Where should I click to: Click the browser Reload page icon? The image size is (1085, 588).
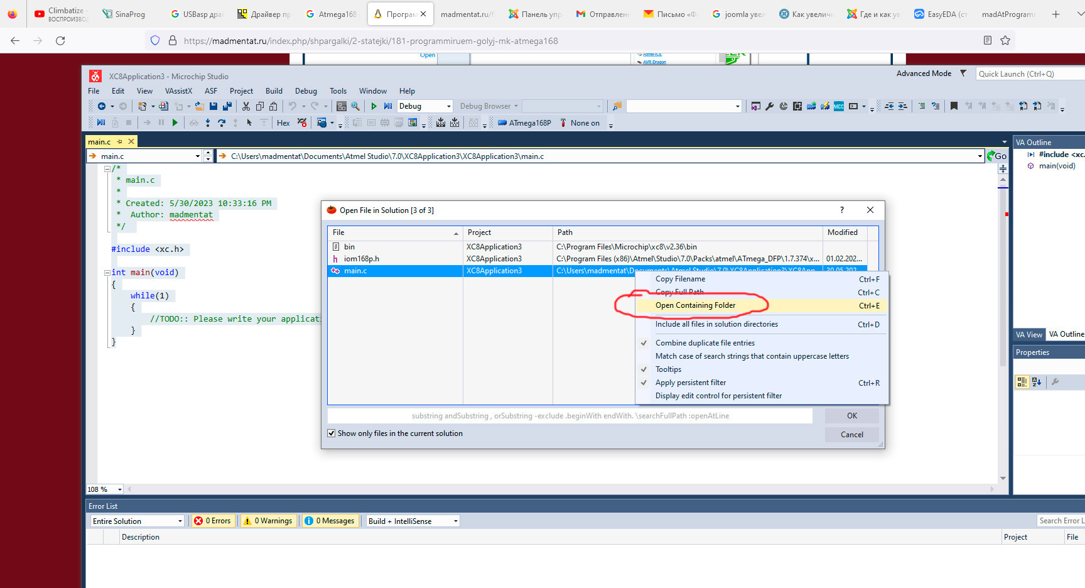pos(60,40)
